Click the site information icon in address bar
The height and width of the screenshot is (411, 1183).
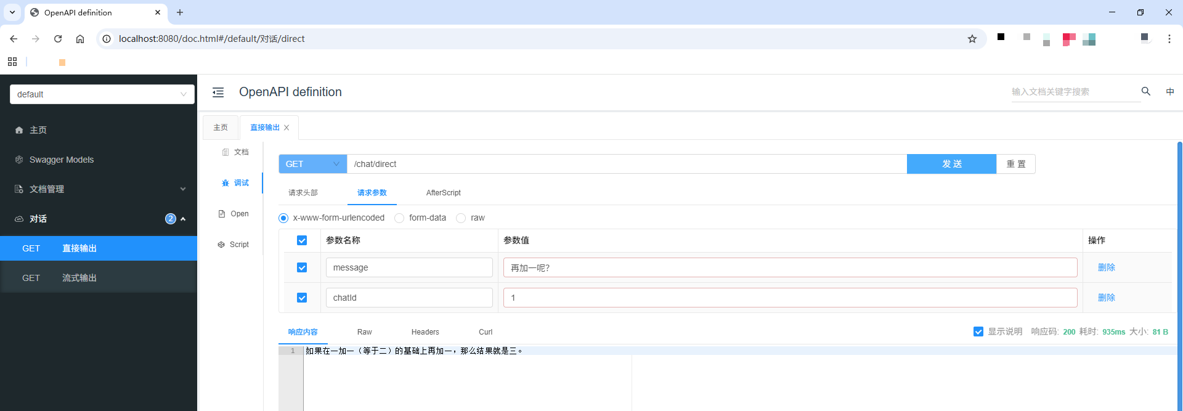click(x=107, y=39)
